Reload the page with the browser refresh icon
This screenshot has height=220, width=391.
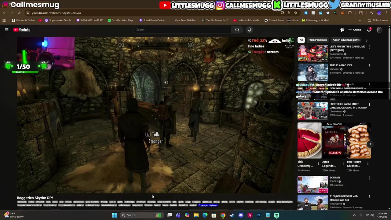(19, 13)
